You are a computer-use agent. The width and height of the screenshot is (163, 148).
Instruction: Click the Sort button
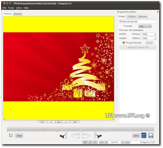(x=136, y=135)
